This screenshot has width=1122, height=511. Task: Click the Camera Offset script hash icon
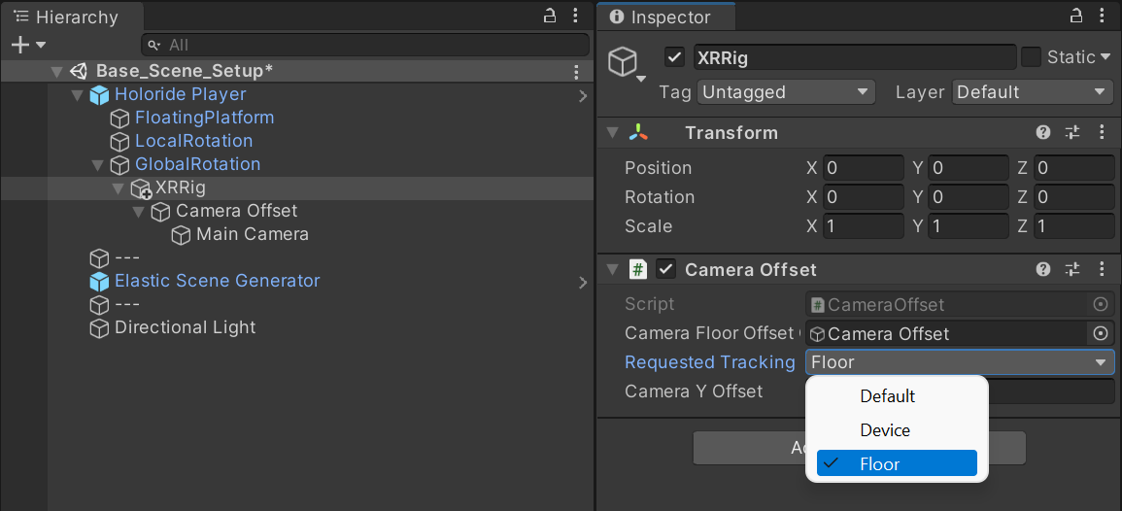click(x=638, y=269)
